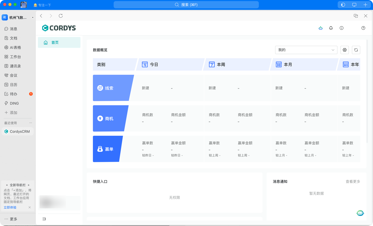Click the 赢单 wins row header
The width and height of the screenshot is (373, 226).
point(106,149)
